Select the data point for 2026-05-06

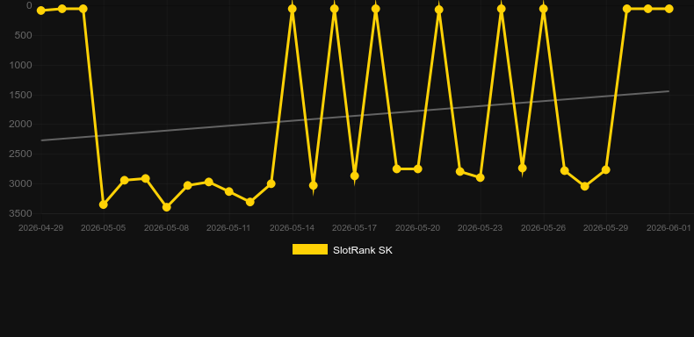(x=125, y=180)
